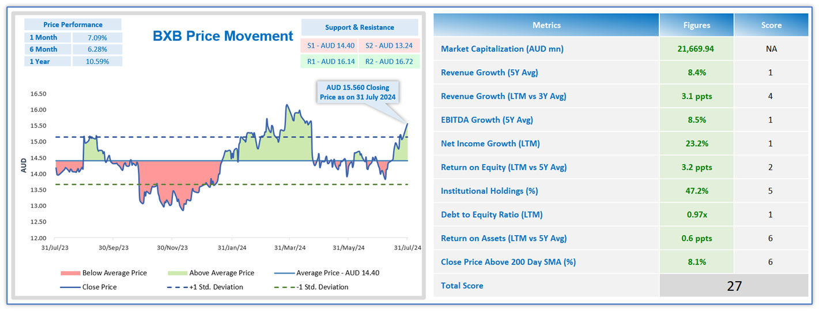Click the 16.50 y-axis value
Image resolution: width=819 pixels, height=311 pixels.
coord(37,94)
